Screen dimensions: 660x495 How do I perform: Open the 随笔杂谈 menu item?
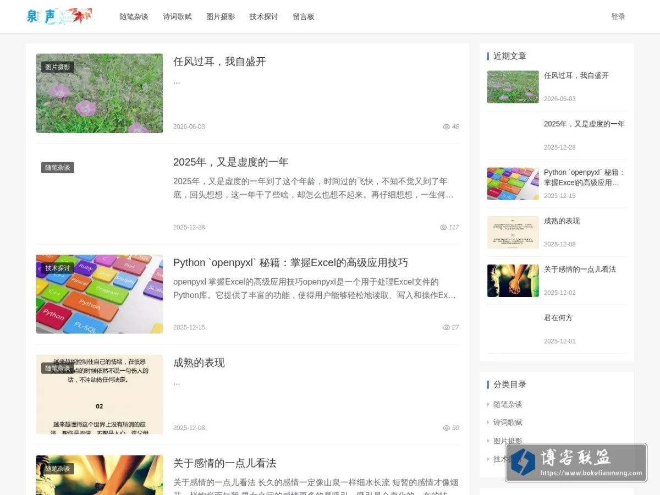point(134,16)
